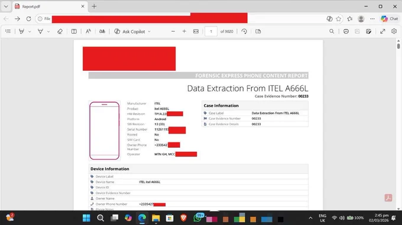The height and width of the screenshot is (225, 402).
Task: Open Copilot Chat sidebar
Action: click(389, 19)
